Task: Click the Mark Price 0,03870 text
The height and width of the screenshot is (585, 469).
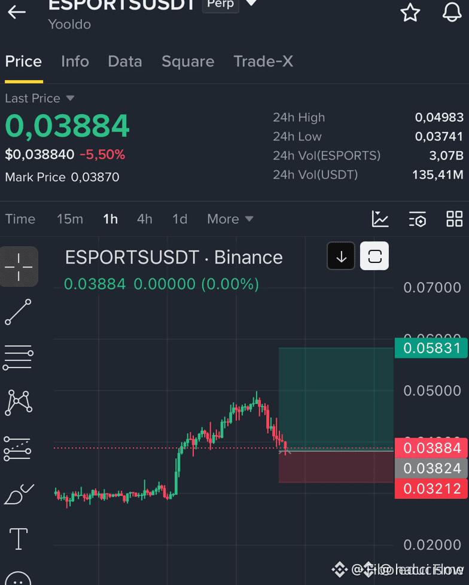Action: [62, 177]
